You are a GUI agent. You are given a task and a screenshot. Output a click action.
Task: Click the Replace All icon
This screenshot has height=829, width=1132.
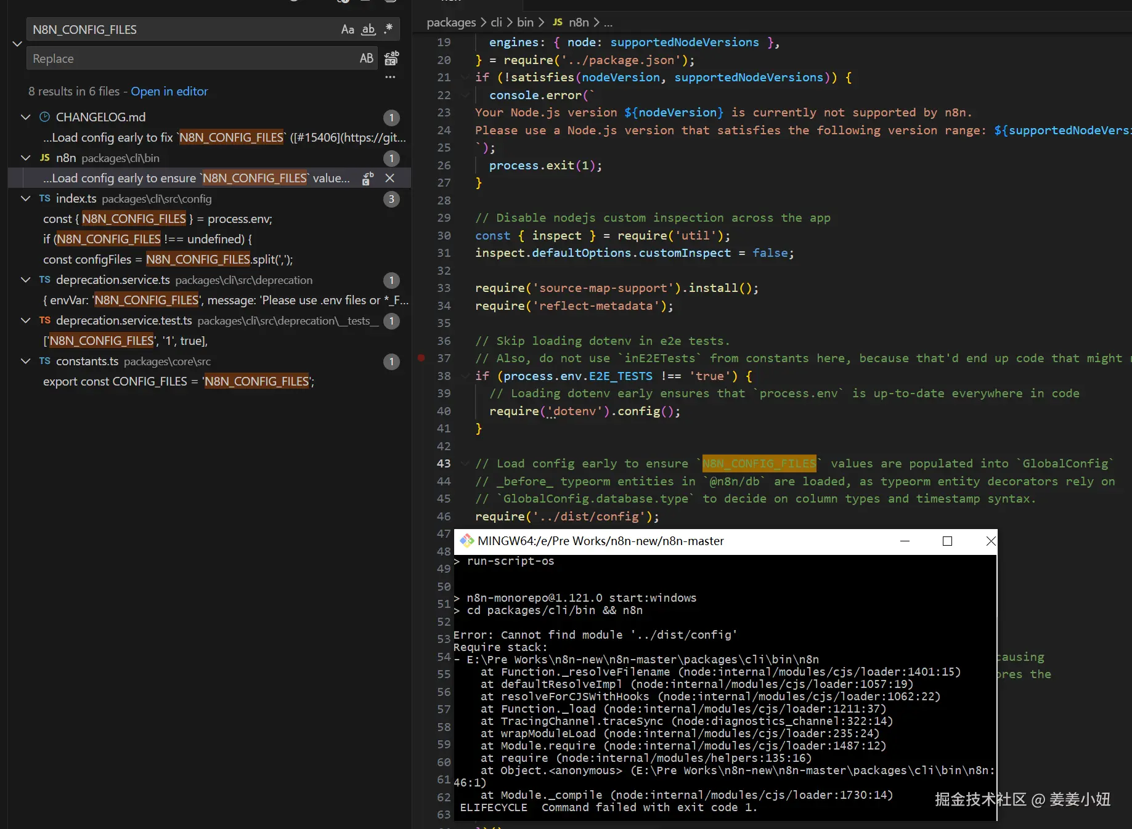coord(391,59)
